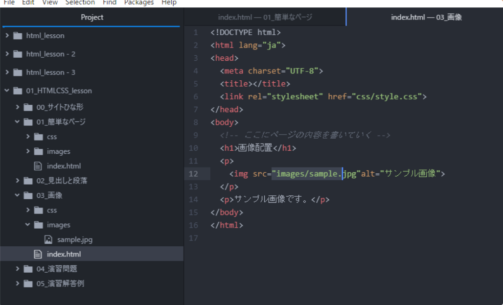Click the Find menu in the menu bar
The width and height of the screenshot is (503, 305).
pyautogui.click(x=109, y=3)
